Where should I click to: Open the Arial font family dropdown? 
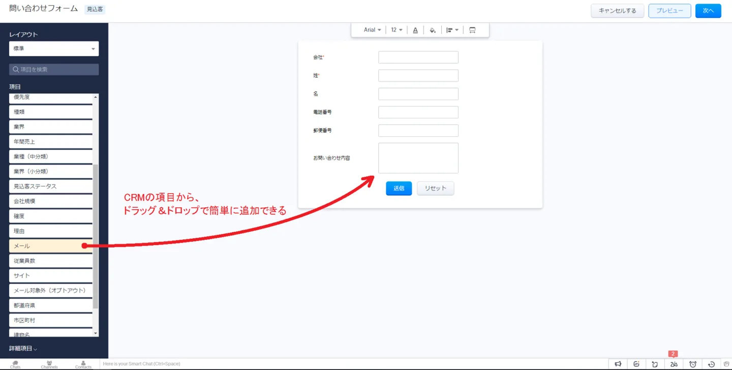tap(372, 30)
